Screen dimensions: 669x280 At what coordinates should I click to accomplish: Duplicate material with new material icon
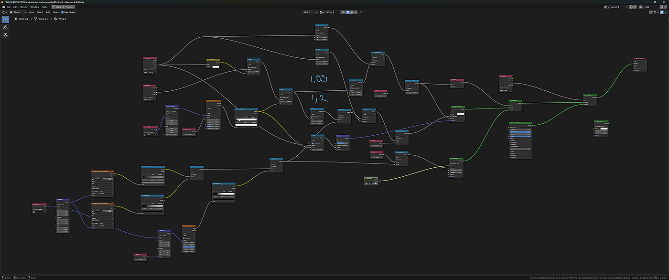tap(352, 12)
